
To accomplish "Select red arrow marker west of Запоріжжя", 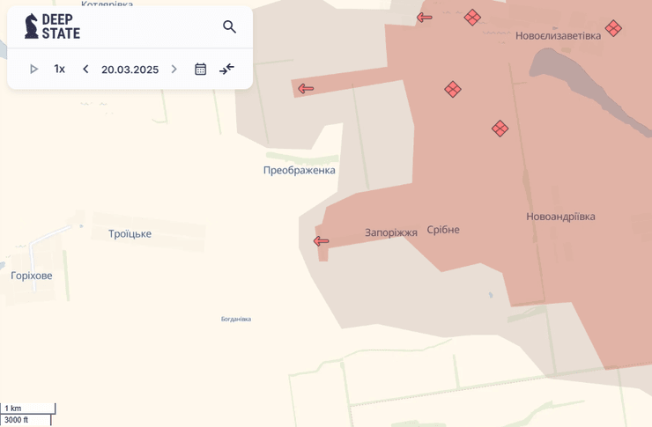I will coord(321,241).
